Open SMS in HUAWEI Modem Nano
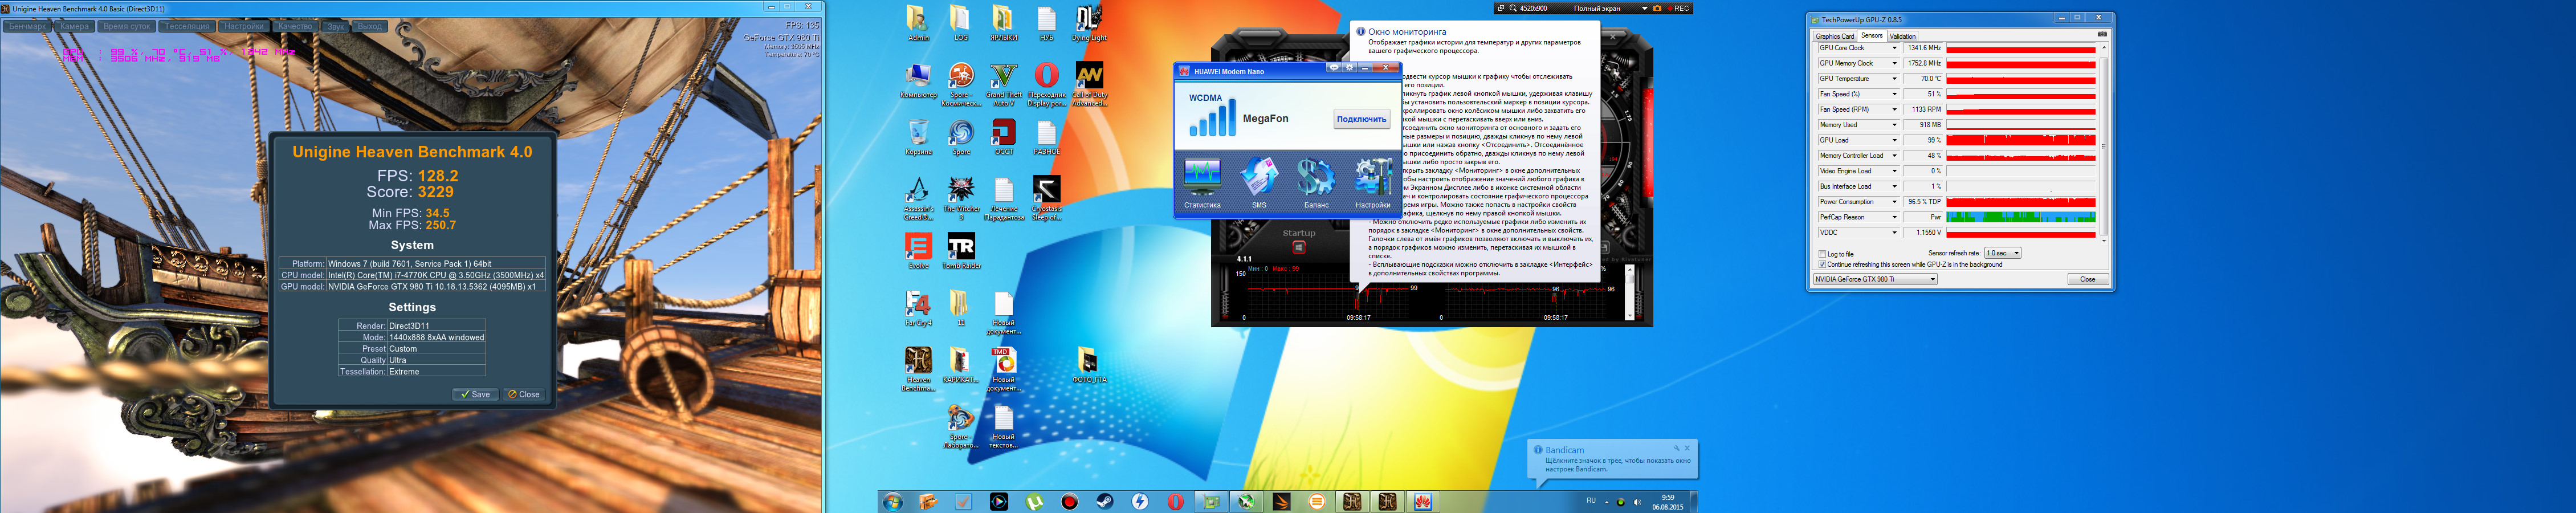This screenshot has height=513, width=2576. tap(1259, 182)
